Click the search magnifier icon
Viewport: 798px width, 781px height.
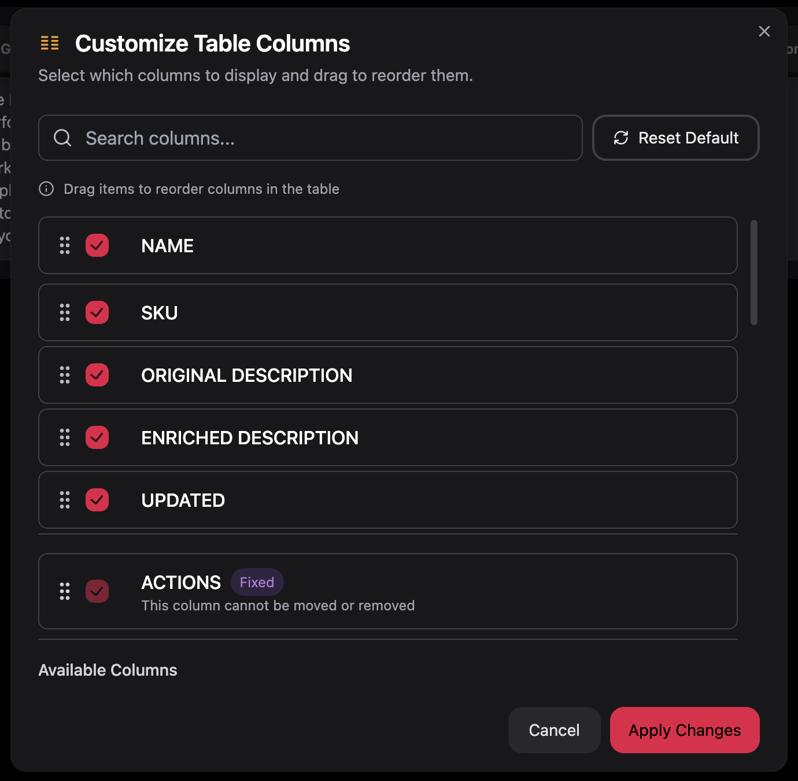click(x=62, y=138)
